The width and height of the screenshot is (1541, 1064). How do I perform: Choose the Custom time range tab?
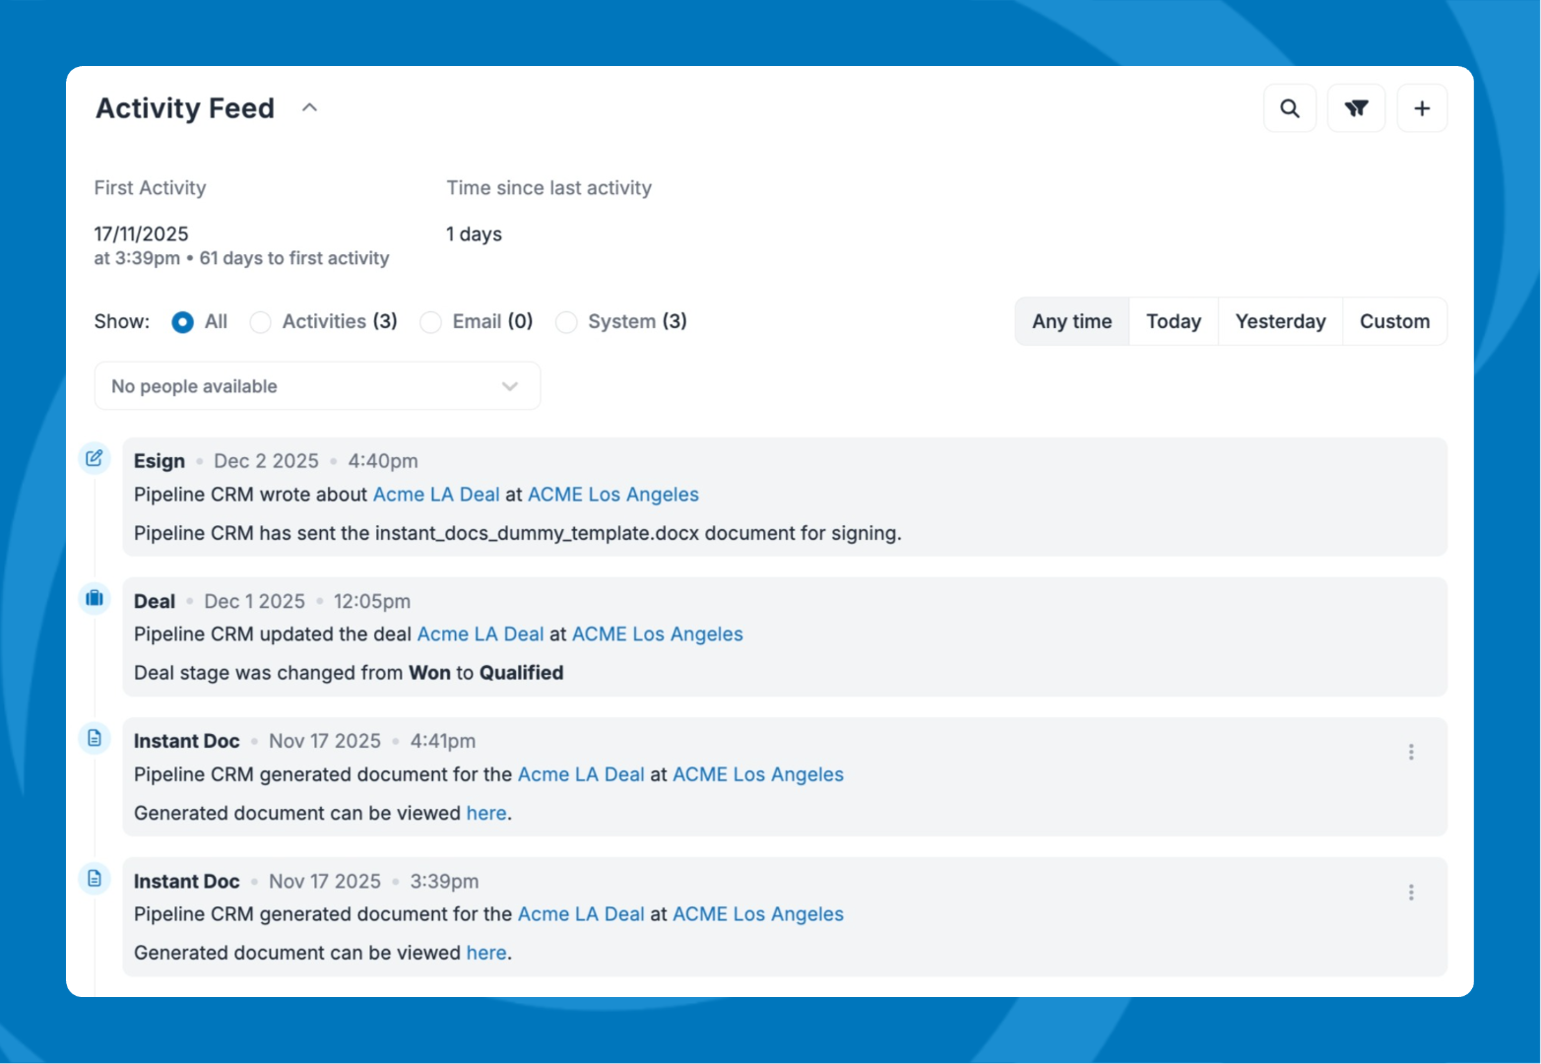(x=1393, y=322)
